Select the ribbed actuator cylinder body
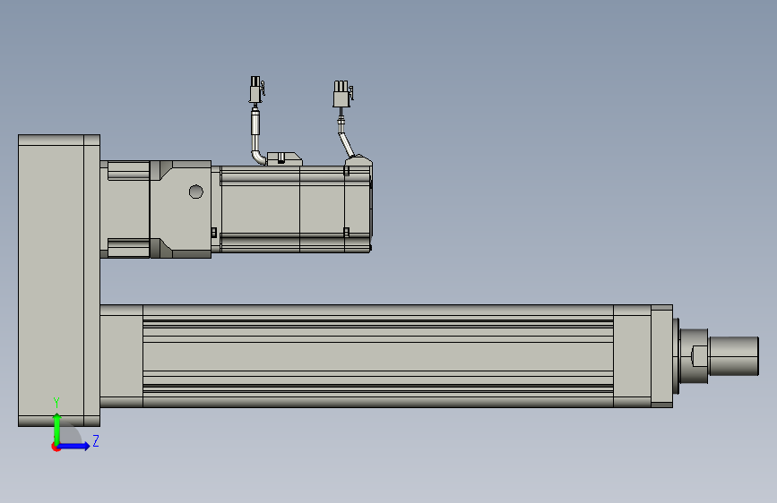 [377, 356]
